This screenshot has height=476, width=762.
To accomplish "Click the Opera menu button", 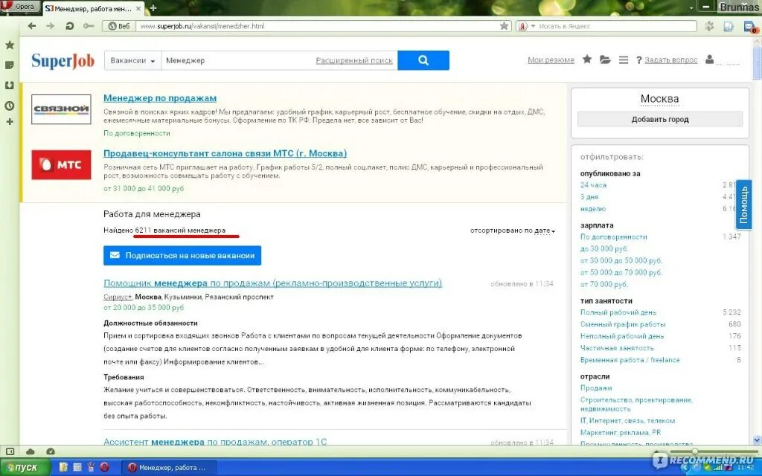I will (x=20, y=7).
